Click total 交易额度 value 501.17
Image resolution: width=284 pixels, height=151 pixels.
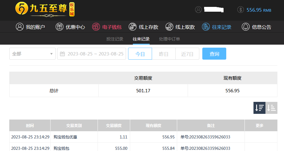[x=143, y=91]
